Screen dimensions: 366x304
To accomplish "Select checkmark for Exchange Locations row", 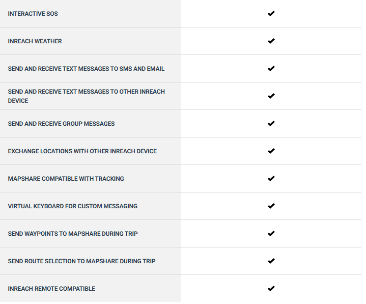I will point(271,151).
